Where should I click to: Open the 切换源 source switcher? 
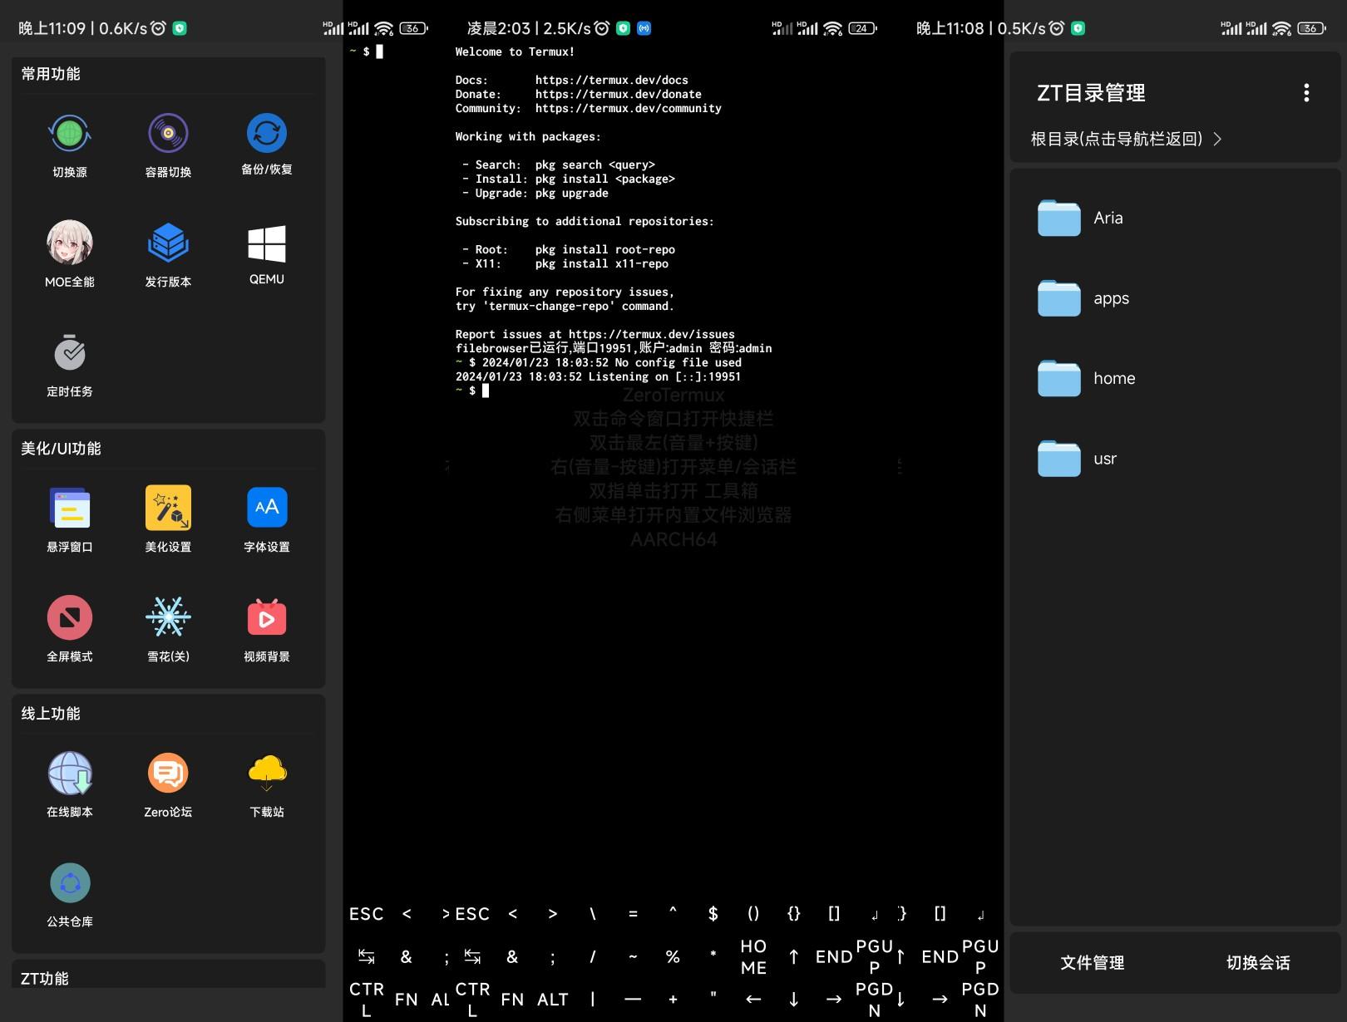(x=70, y=145)
